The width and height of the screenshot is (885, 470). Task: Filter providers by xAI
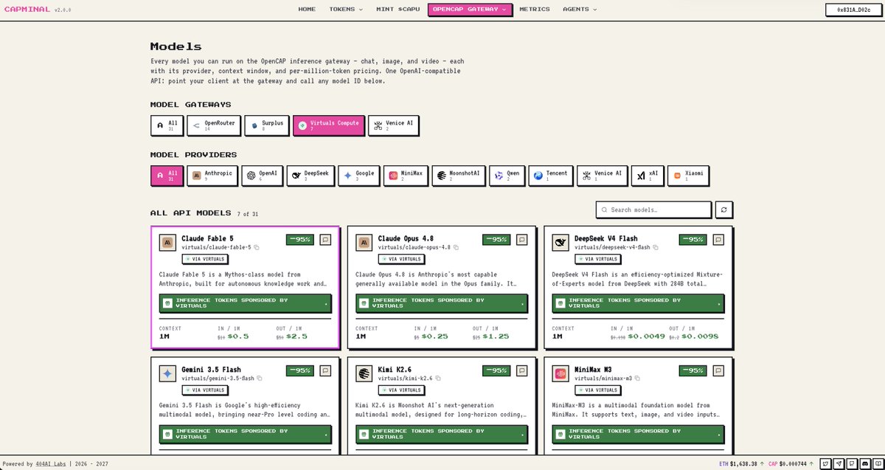coord(648,176)
